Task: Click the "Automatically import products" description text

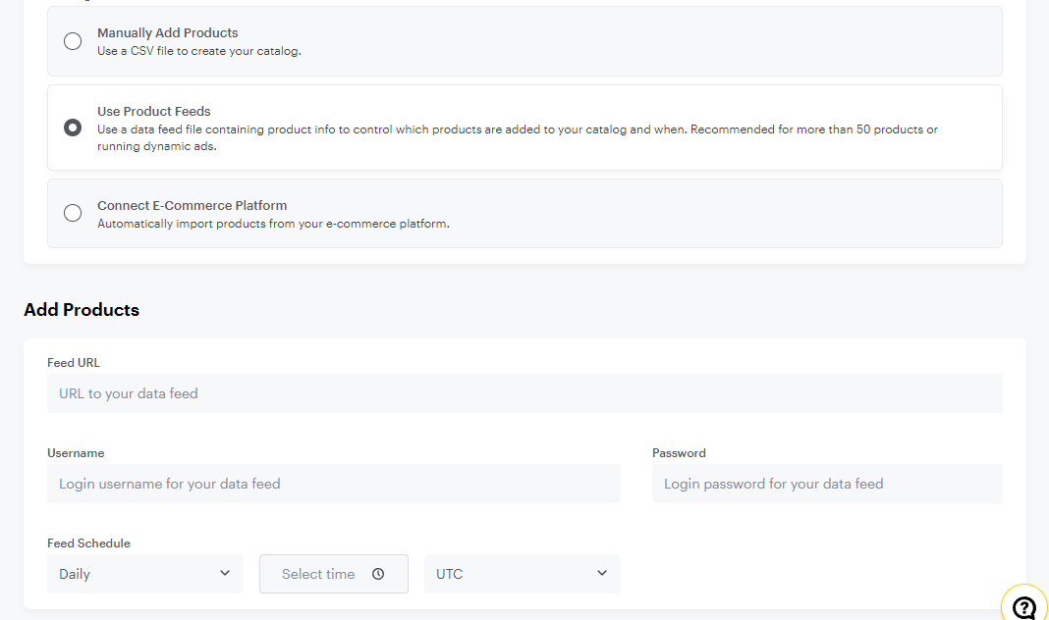Action: (x=272, y=224)
